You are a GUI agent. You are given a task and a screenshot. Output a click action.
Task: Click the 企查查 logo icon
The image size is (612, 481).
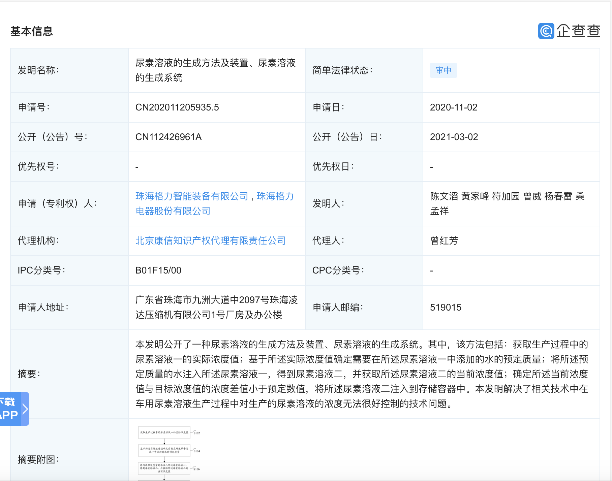(546, 31)
